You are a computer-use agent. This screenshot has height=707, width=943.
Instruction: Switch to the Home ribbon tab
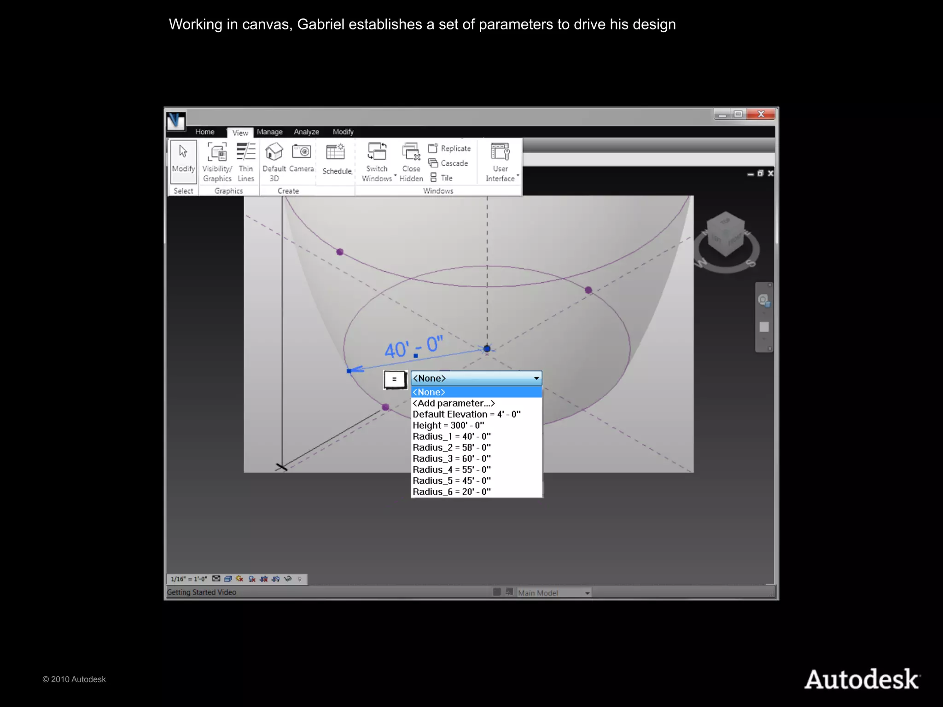click(x=205, y=132)
